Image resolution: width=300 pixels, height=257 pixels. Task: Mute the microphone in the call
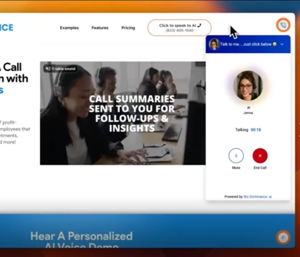pyautogui.click(x=236, y=156)
